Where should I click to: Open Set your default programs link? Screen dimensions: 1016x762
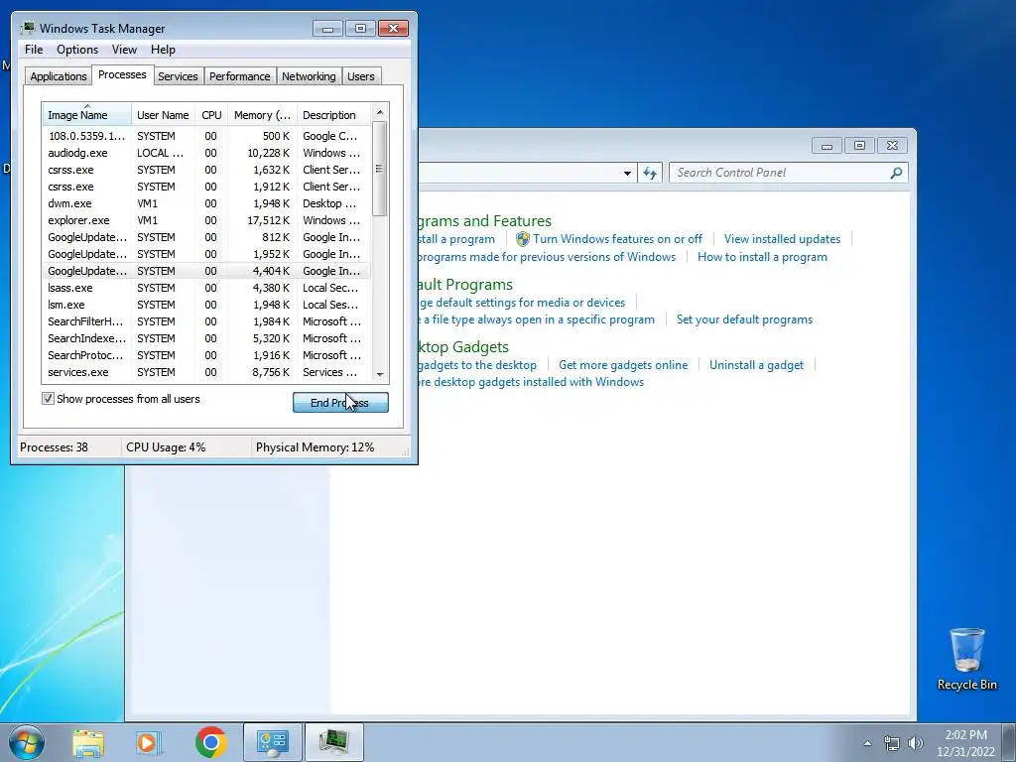(x=744, y=319)
